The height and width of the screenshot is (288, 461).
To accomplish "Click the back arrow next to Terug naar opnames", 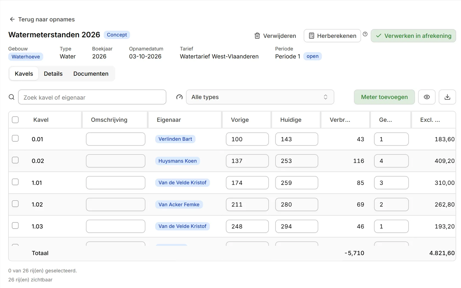I will coord(12,19).
